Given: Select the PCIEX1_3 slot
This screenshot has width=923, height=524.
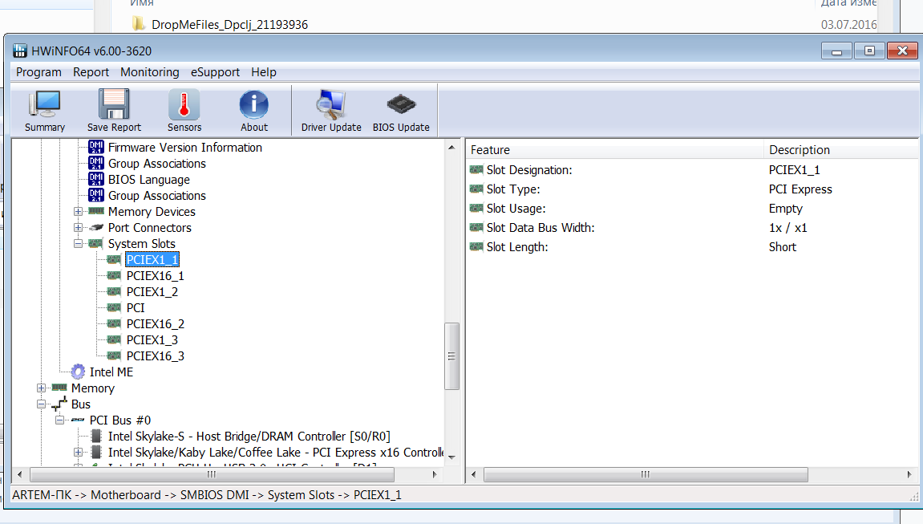Looking at the screenshot, I should point(152,339).
